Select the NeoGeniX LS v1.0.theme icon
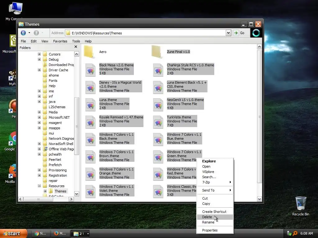The width and height of the screenshot is (318, 238). [x=158, y=105]
